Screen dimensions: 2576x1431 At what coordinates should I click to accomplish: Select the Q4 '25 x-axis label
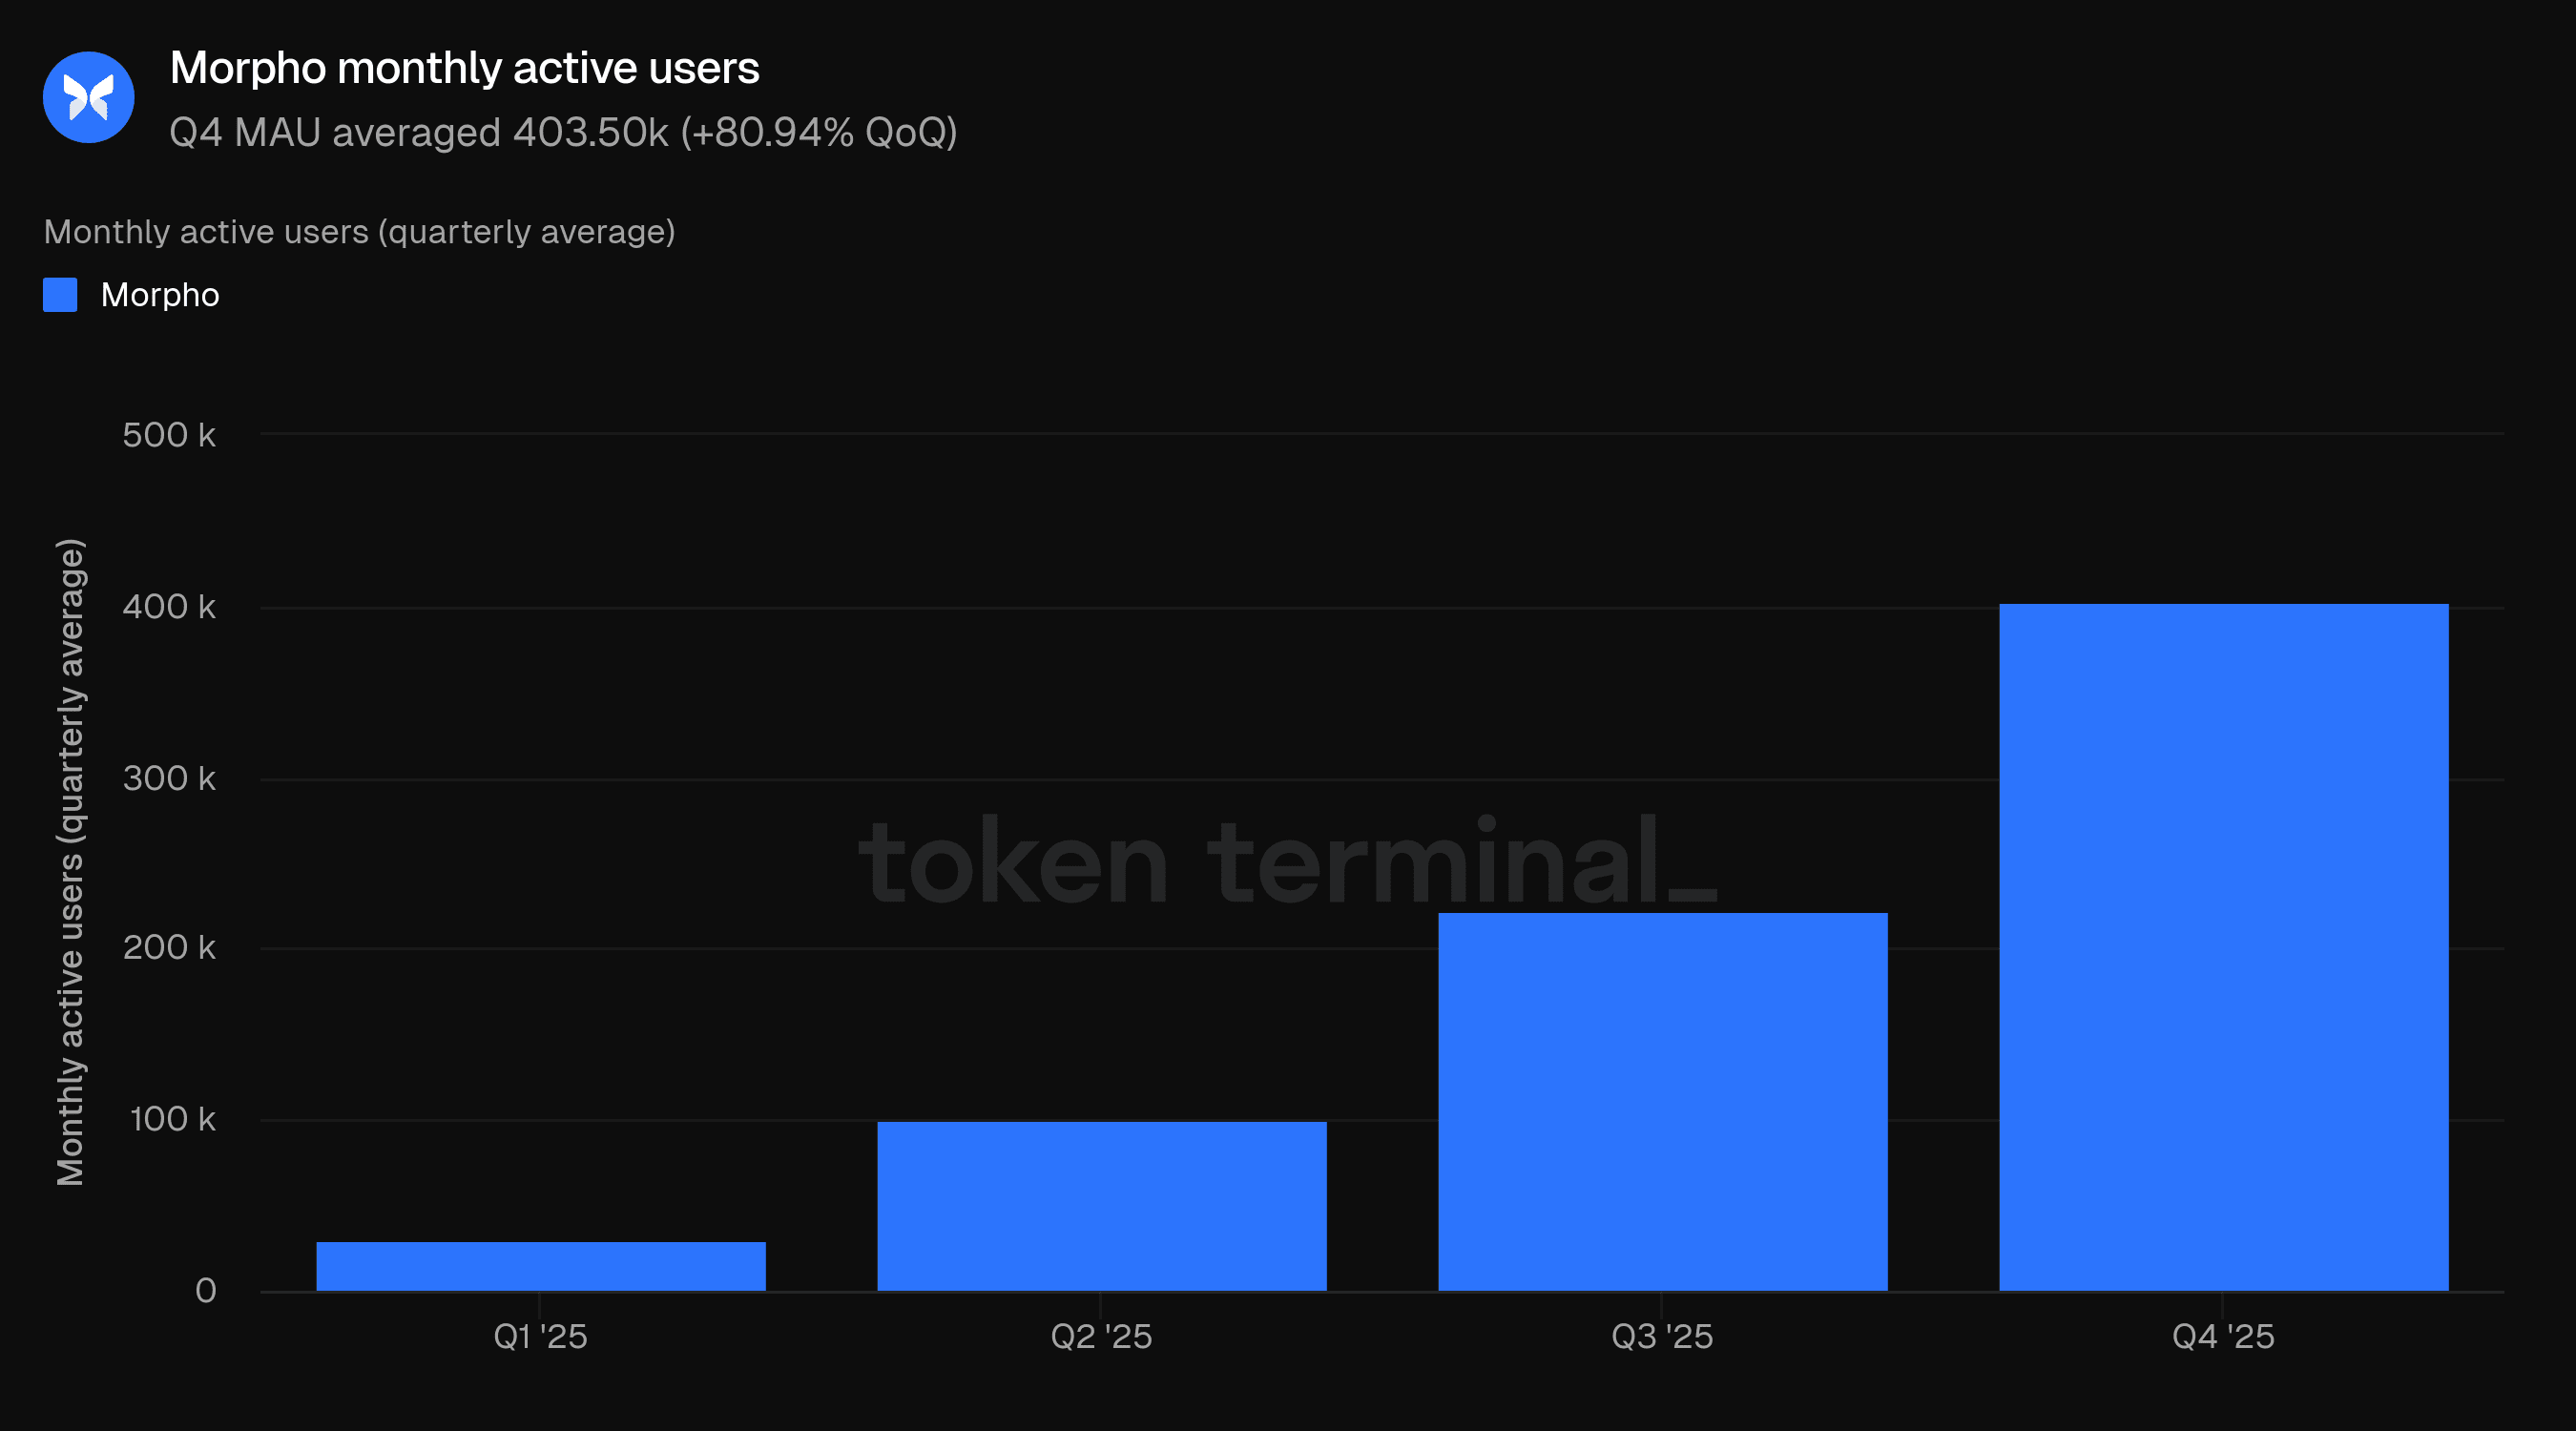pyautogui.click(x=2223, y=1337)
